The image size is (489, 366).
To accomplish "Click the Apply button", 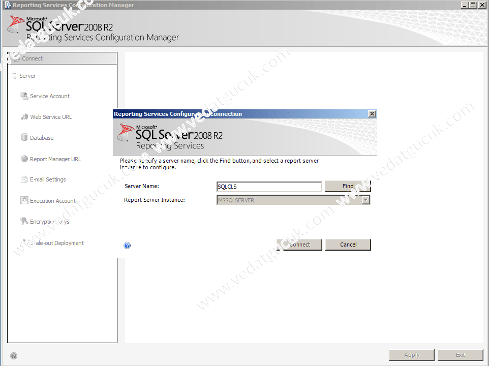I will click(412, 355).
